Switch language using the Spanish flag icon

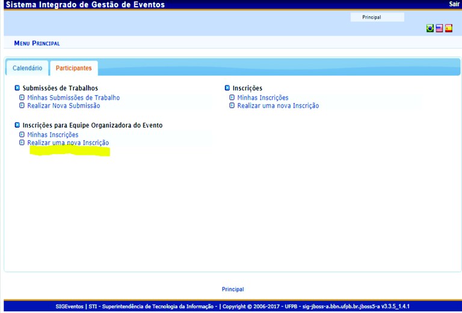coord(449,28)
